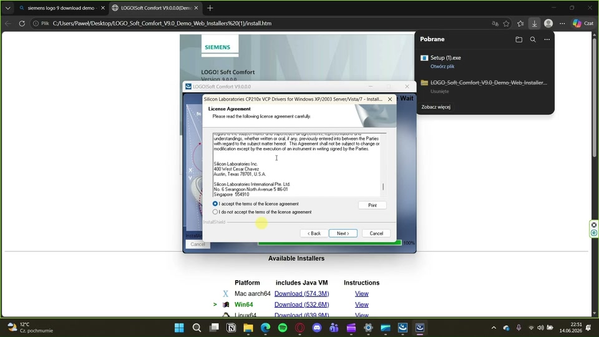Click the volume speaker tray icon
Viewport: 599px width, 337px height.
click(540, 328)
